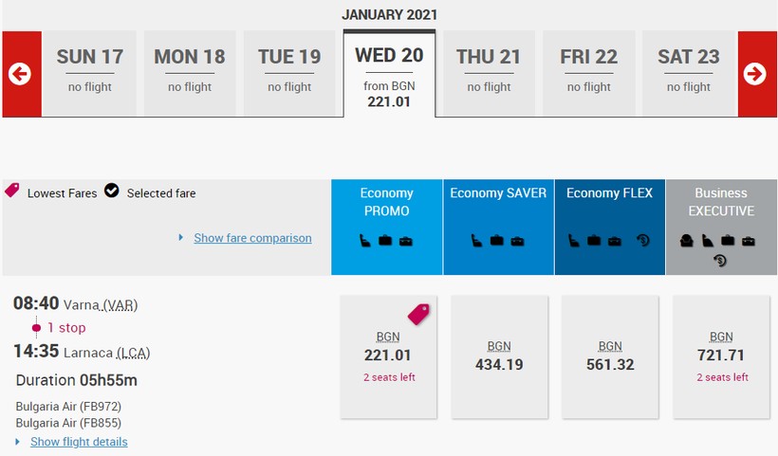The width and height of the screenshot is (778, 456).
Task: Click the Larnaca (LCA) airport code
Action: (x=133, y=354)
